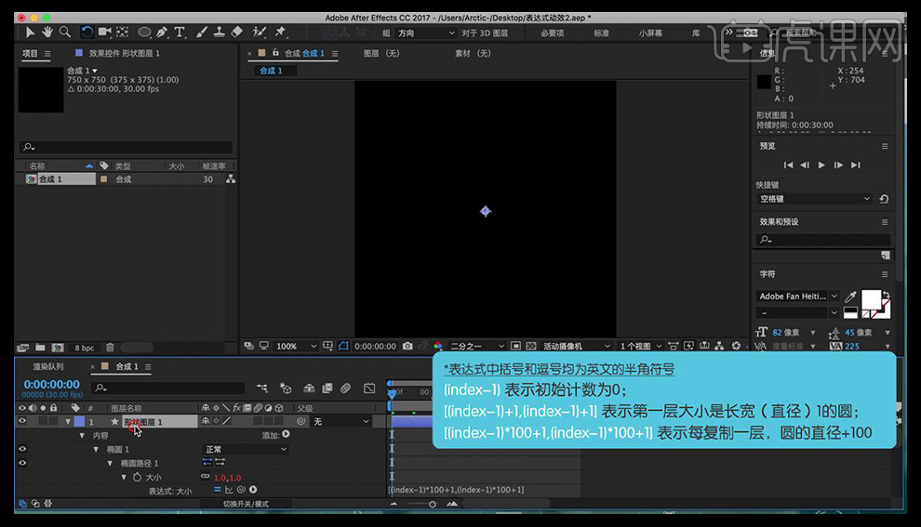Collapse the 内容 contents group

[82, 436]
